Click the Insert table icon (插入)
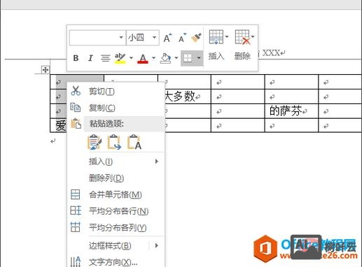The image size is (362, 267). 216,37
